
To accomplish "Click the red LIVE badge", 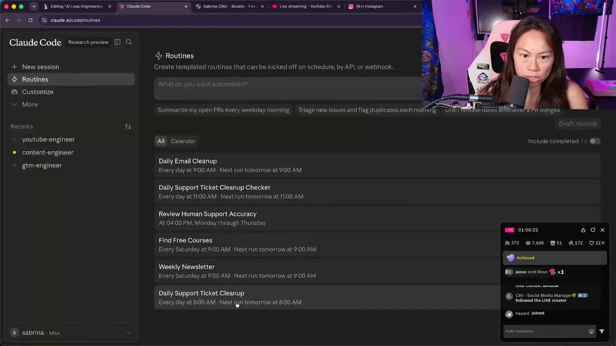I will pos(509,230).
